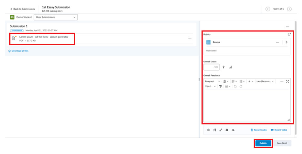Click Record Video
Viewport: 302px width, 154px height.
279,130
